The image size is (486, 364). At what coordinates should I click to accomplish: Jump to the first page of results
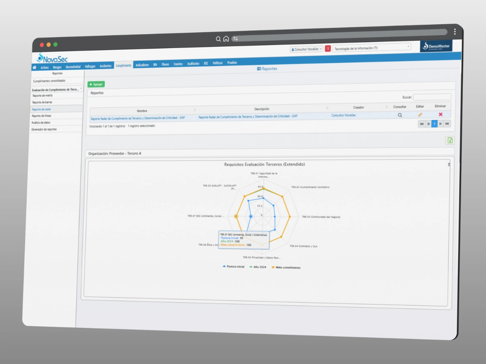pyautogui.click(x=421, y=124)
